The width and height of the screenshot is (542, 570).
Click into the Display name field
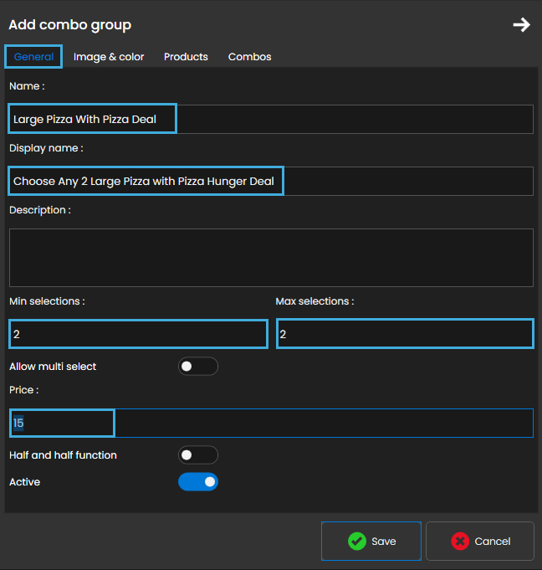(271, 181)
